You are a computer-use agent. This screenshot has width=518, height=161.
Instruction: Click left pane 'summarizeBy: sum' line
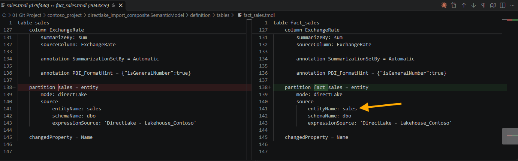64,38
